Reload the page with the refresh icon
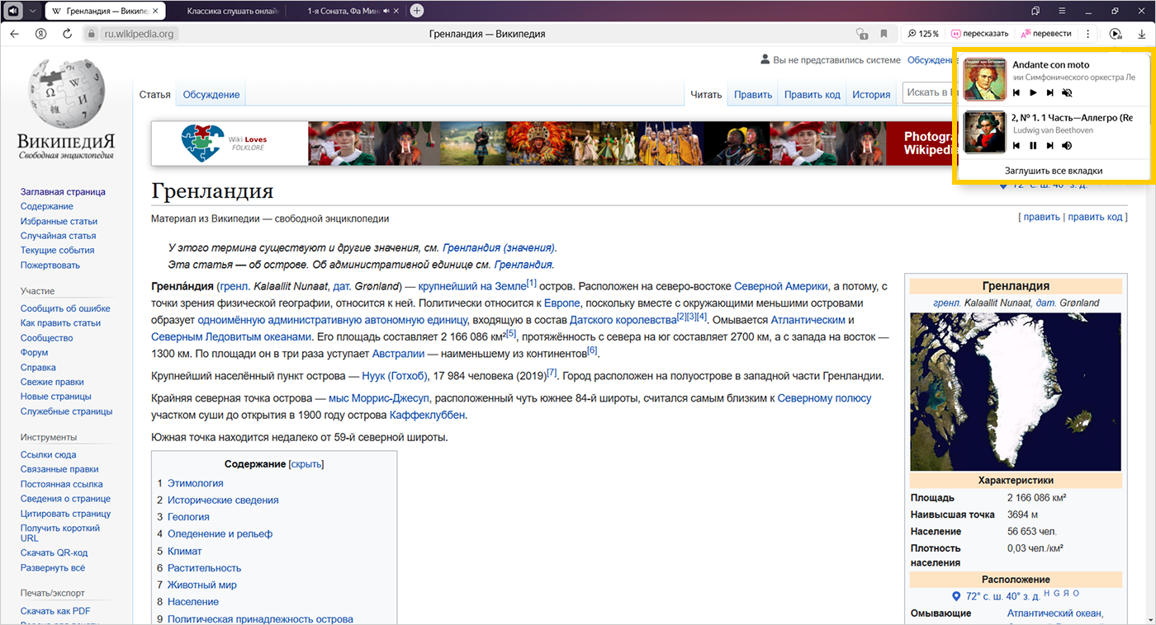The image size is (1156, 625). coord(67,34)
